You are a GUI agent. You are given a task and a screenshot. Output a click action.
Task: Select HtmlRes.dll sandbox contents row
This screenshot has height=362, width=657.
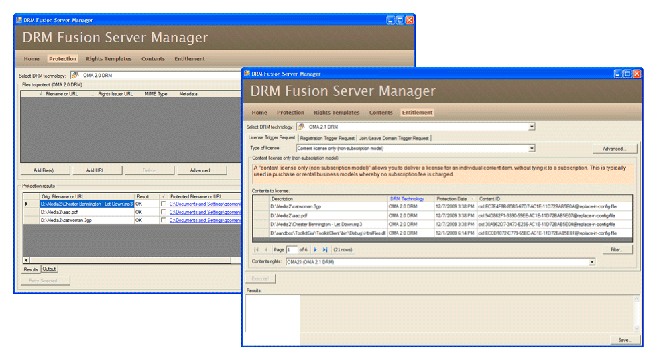click(442, 233)
